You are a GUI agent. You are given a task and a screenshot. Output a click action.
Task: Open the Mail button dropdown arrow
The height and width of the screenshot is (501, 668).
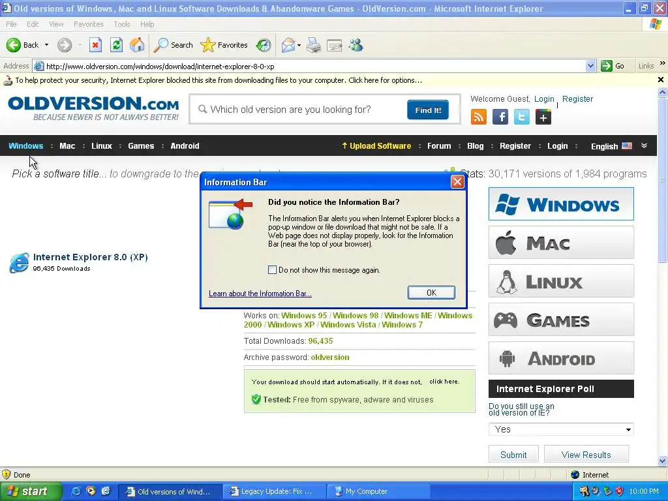click(299, 45)
